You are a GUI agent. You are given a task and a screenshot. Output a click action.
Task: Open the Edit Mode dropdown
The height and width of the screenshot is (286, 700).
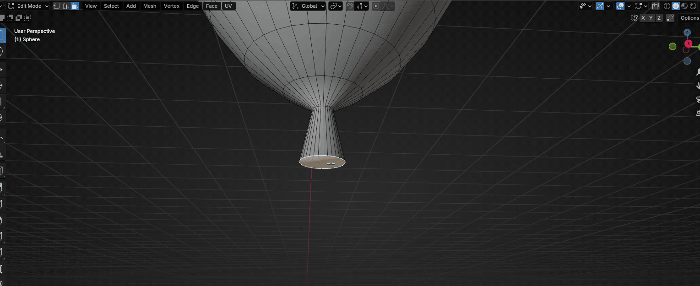click(28, 6)
